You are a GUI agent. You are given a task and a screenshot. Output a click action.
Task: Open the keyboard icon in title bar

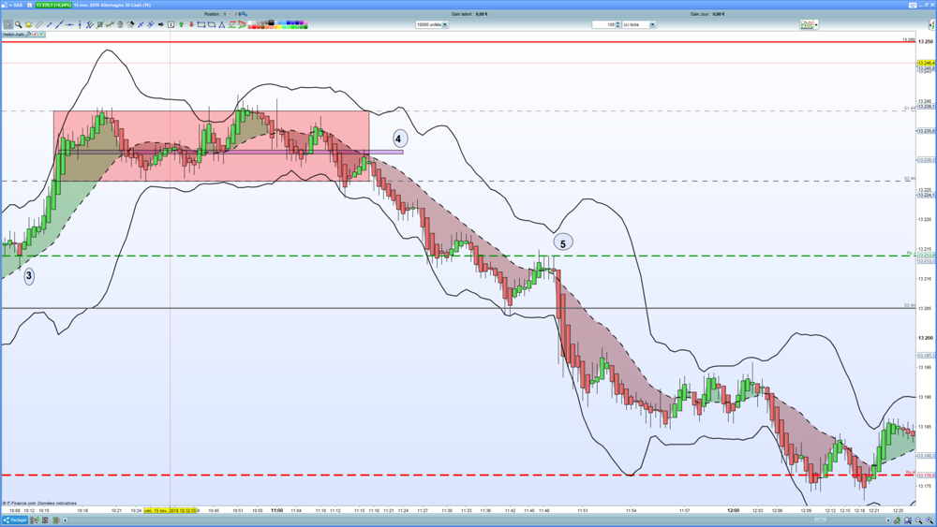913,6
